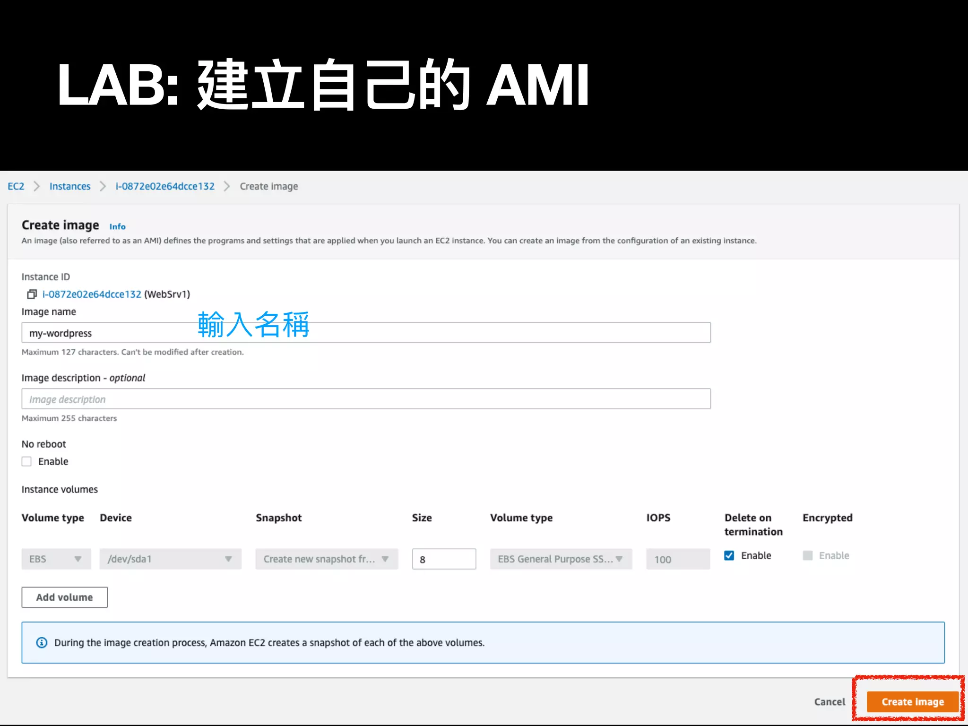Toggle the Delete on termination Enable checkbox
The width and height of the screenshot is (968, 726).
pyautogui.click(x=729, y=555)
